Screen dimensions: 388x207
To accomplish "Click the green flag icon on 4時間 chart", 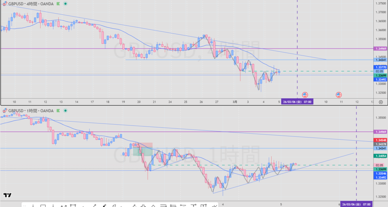I will coord(58,3).
